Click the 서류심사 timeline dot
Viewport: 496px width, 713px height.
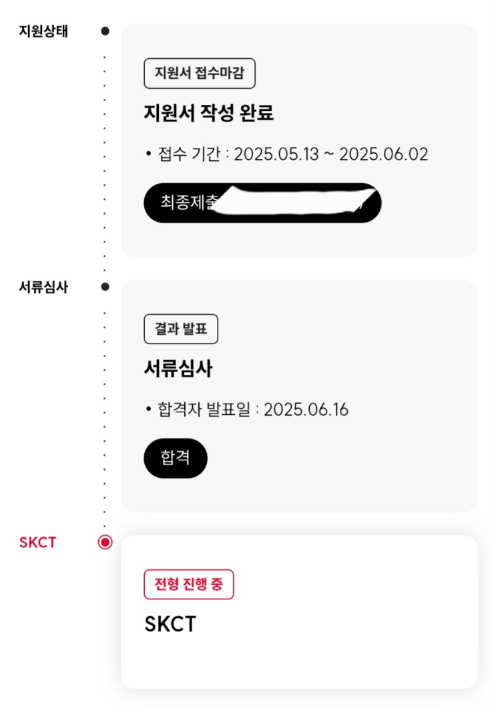(105, 287)
